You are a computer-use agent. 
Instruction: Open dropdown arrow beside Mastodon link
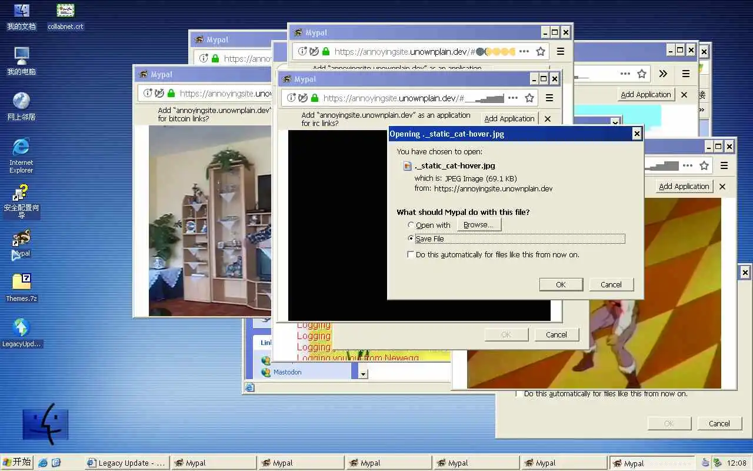(x=363, y=374)
